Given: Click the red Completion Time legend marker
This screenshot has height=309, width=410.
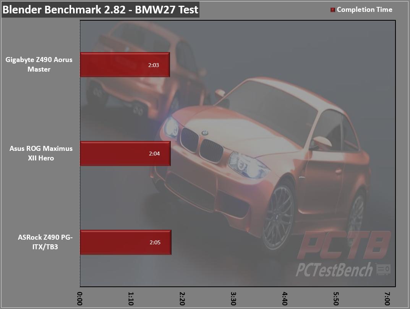Looking at the screenshot, I should point(332,10).
